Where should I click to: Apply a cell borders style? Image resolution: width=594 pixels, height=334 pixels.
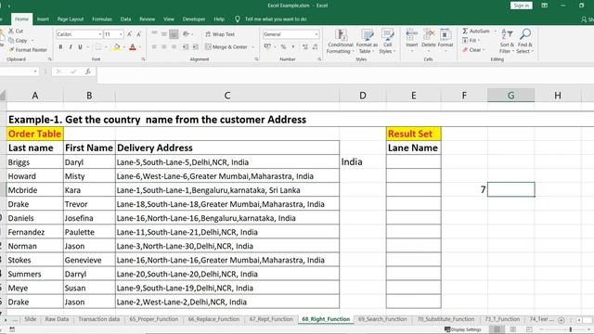coord(98,47)
